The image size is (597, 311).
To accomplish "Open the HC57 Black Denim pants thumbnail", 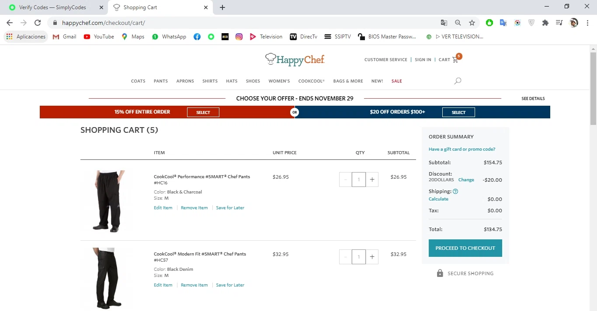I will click(x=107, y=278).
